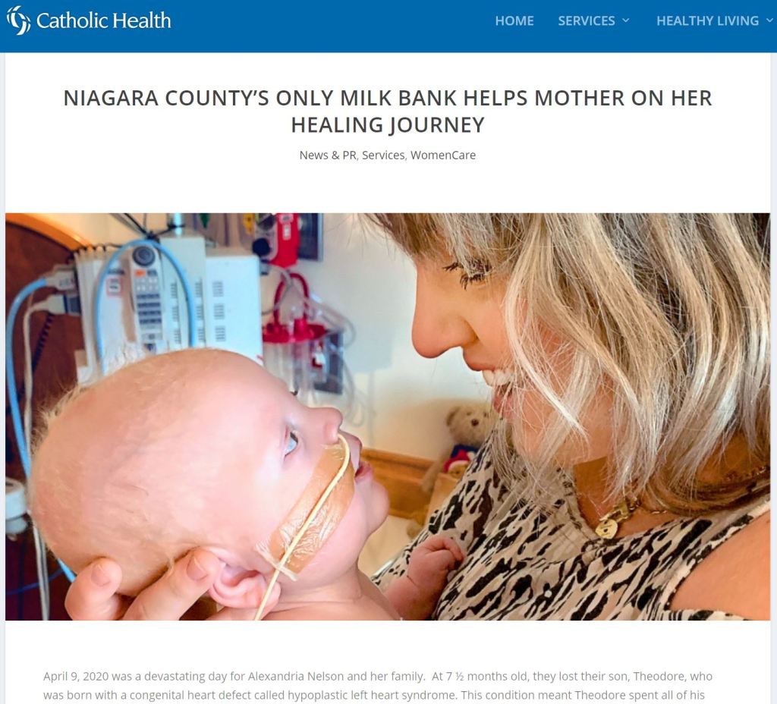The height and width of the screenshot is (704, 777).
Task: Click the April 9, 2020 date text
Action: 75,676
